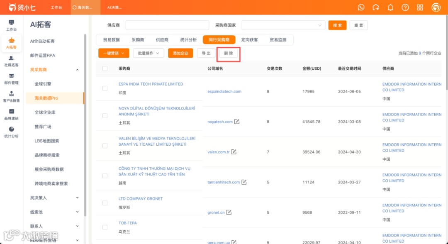Open 品牌建站 sidebar icon
The image size is (448, 244).
click(x=11, y=114)
